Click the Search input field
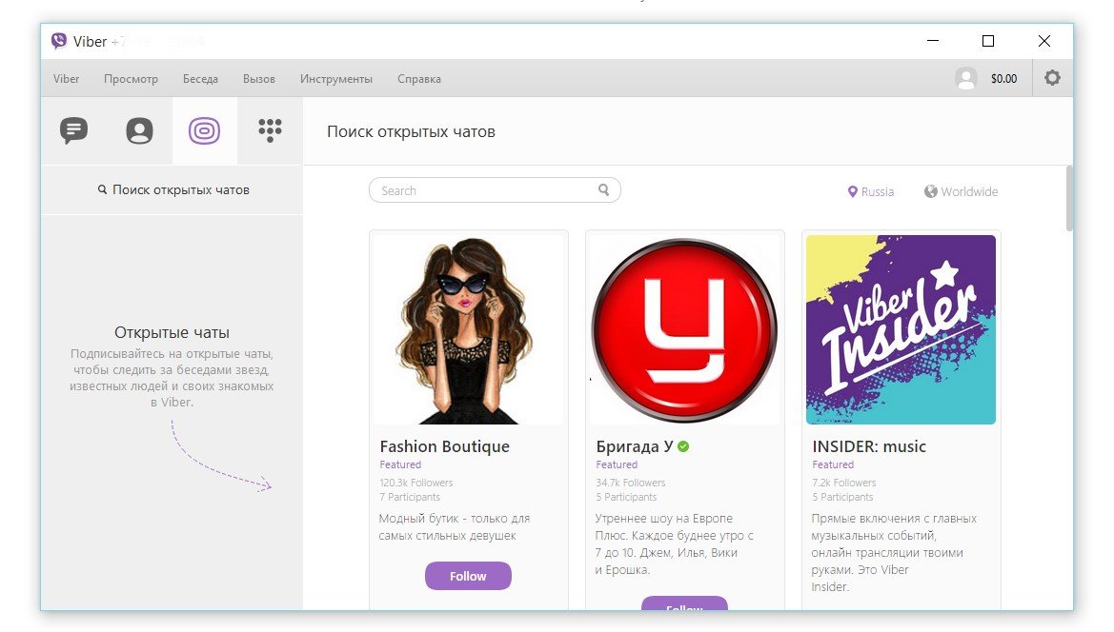The width and height of the screenshot is (1114, 632). pyautogui.click(x=484, y=190)
